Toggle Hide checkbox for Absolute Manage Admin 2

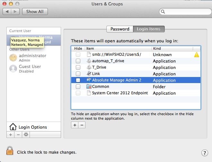78,80
